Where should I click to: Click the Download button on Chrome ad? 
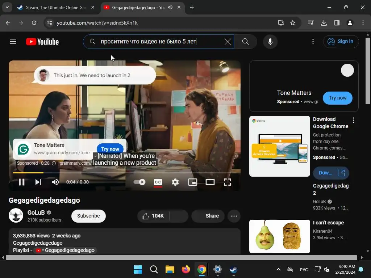[x=331, y=173]
